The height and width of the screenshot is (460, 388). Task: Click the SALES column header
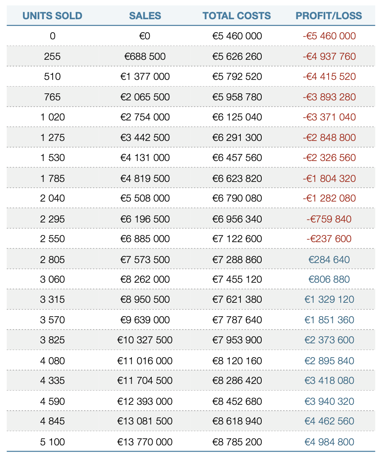(145, 16)
